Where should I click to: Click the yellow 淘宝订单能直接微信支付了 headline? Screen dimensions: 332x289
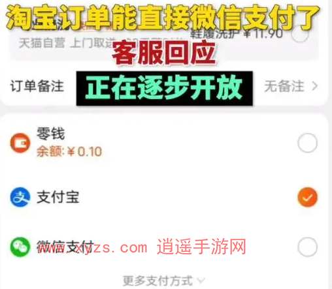[162, 18]
